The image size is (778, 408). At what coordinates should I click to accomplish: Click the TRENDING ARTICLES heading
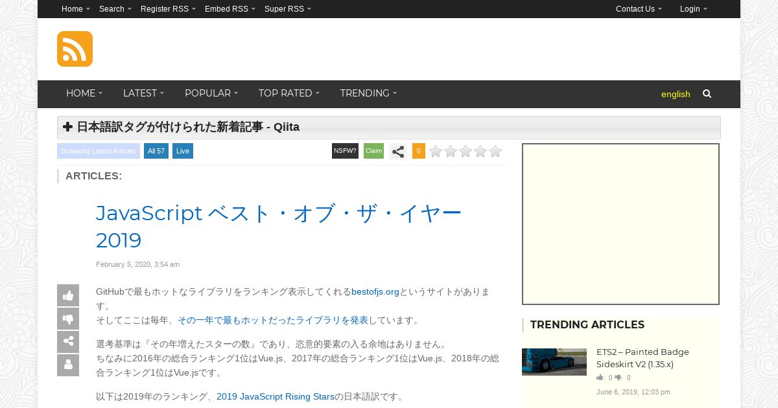(x=587, y=324)
